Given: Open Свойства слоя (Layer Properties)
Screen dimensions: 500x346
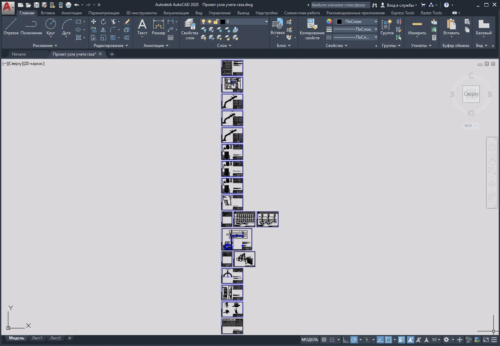Looking at the screenshot, I should tap(189, 29).
